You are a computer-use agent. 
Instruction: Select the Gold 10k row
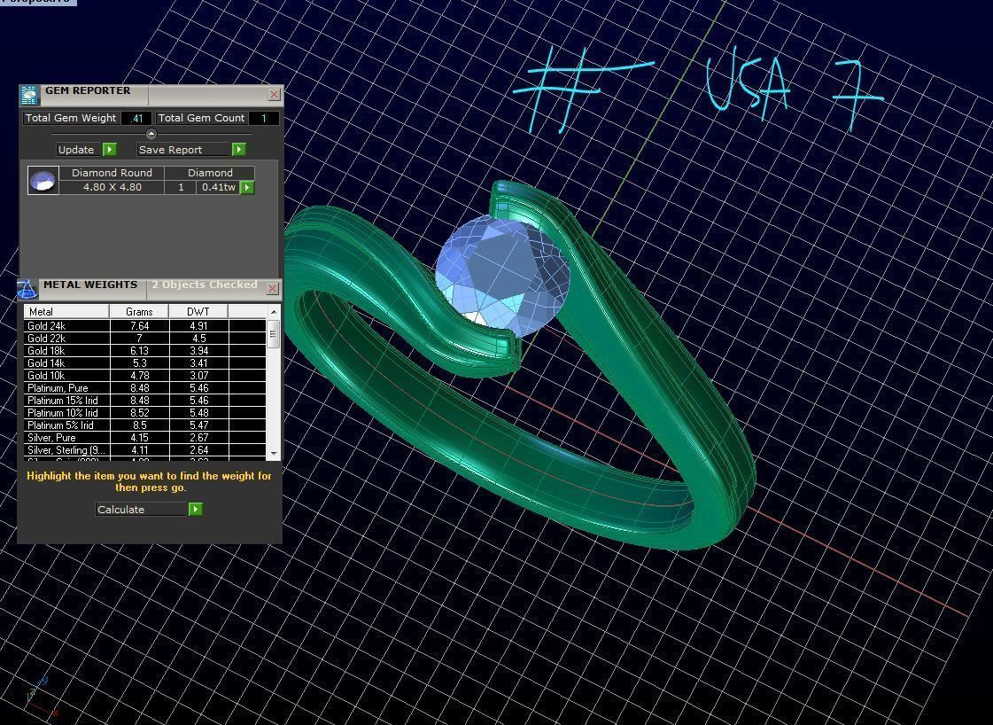tap(145, 375)
